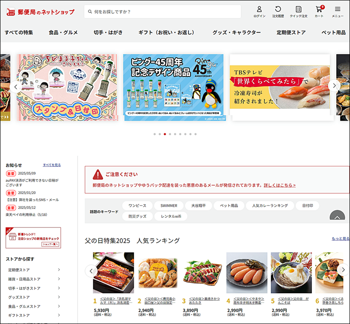Select the 日付印 keyword chip
Screen dimensions: 350x324
coord(307,206)
